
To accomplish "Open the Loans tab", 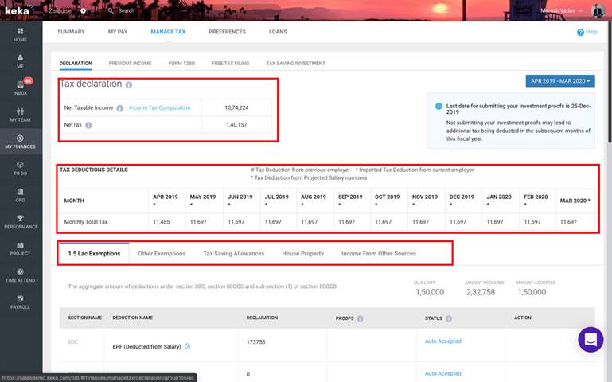I will [278, 32].
